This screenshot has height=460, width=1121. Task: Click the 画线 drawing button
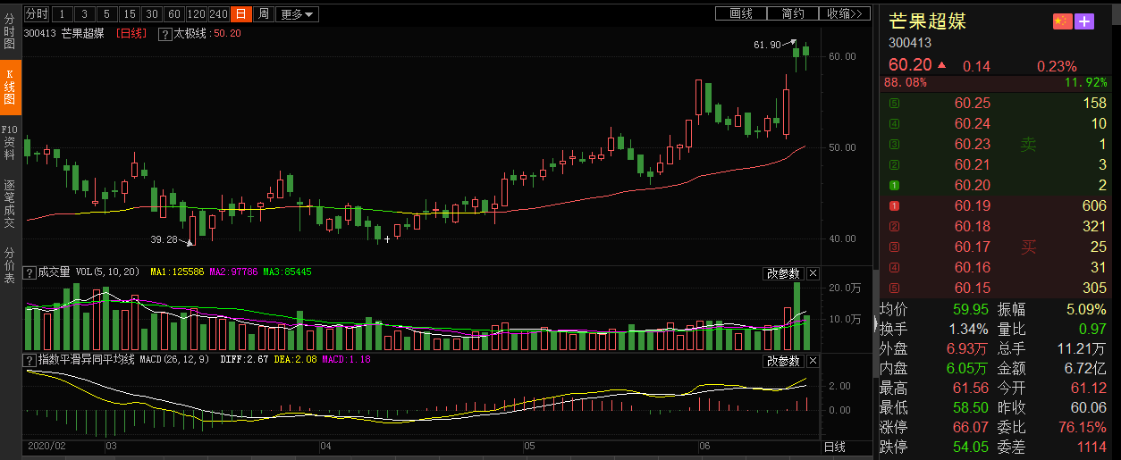pyautogui.click(x=741, y=13)
